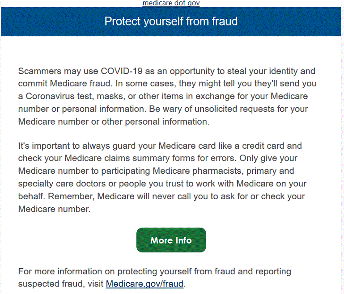The width and height of the screenshot is (344, 294).
Task: Click the blue banner area left of heading
Action: (53, 21)
